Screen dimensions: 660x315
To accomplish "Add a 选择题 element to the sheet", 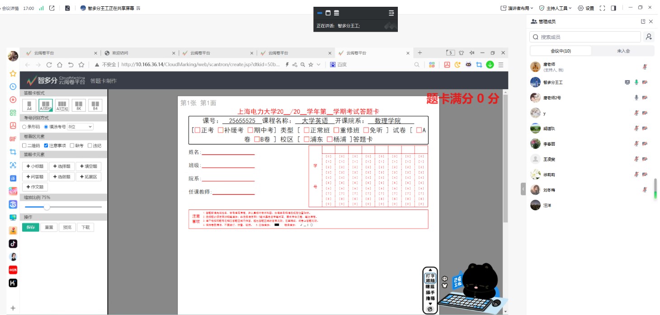I will (61, 167).
